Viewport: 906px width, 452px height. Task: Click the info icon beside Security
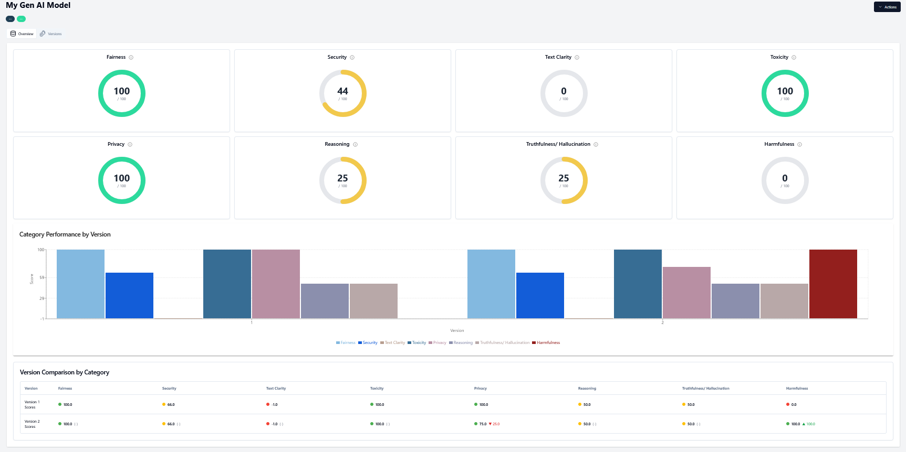[352, 58]
